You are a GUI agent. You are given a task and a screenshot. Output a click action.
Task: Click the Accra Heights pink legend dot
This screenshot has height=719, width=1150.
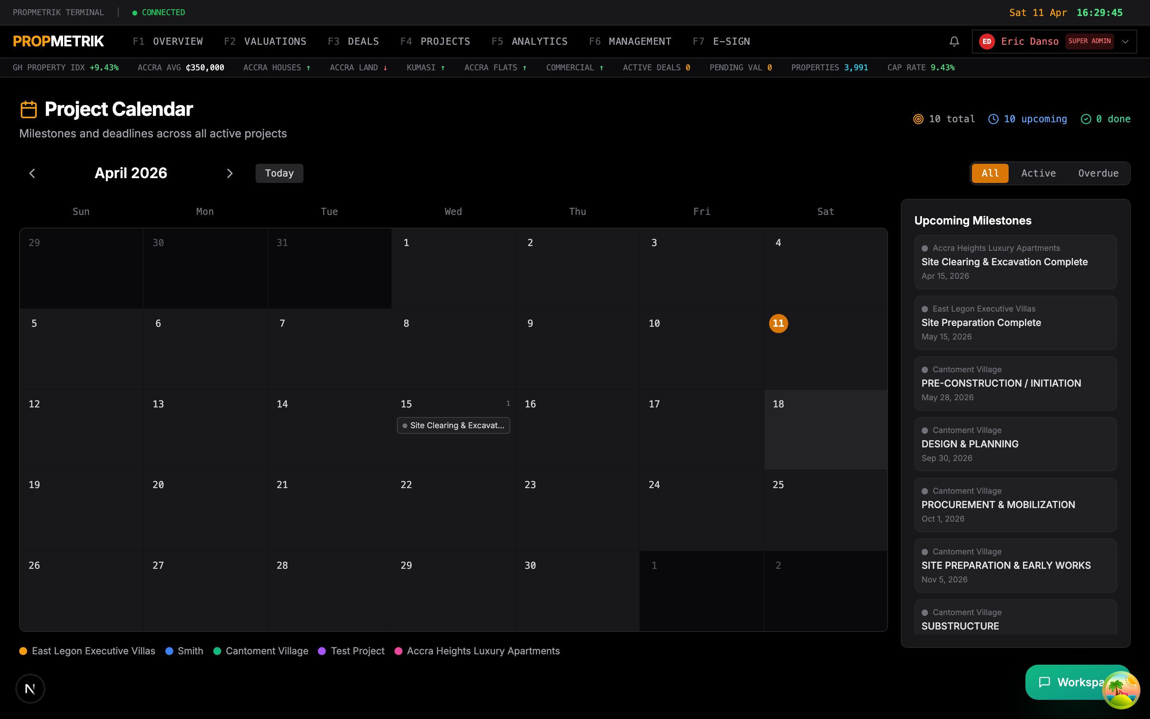click(x=399, y=651)
